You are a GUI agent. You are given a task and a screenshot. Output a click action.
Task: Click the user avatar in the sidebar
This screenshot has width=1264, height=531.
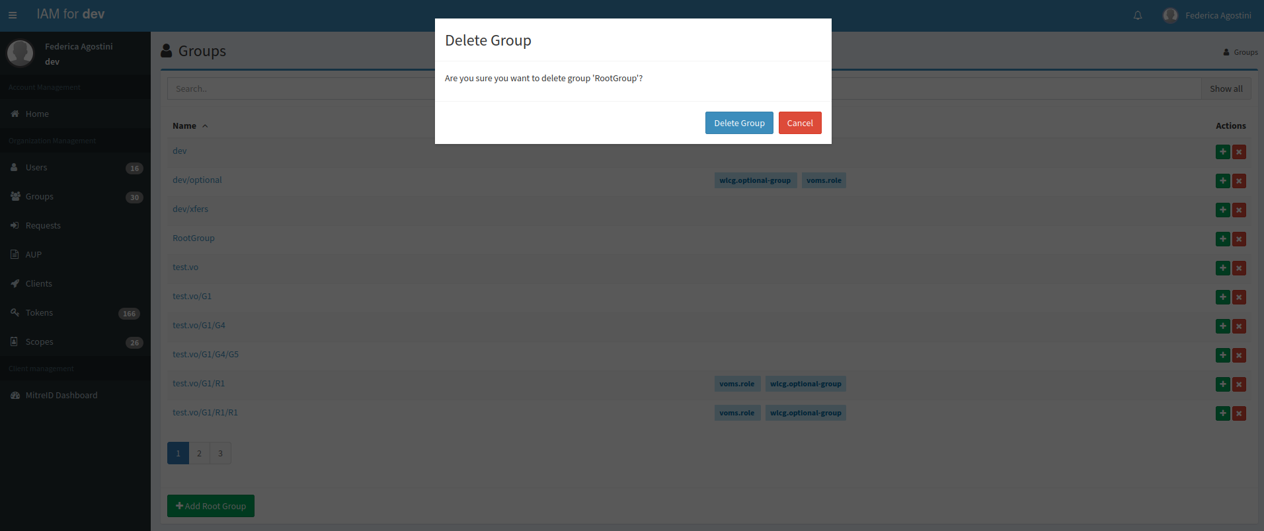(x=20, y=53)
